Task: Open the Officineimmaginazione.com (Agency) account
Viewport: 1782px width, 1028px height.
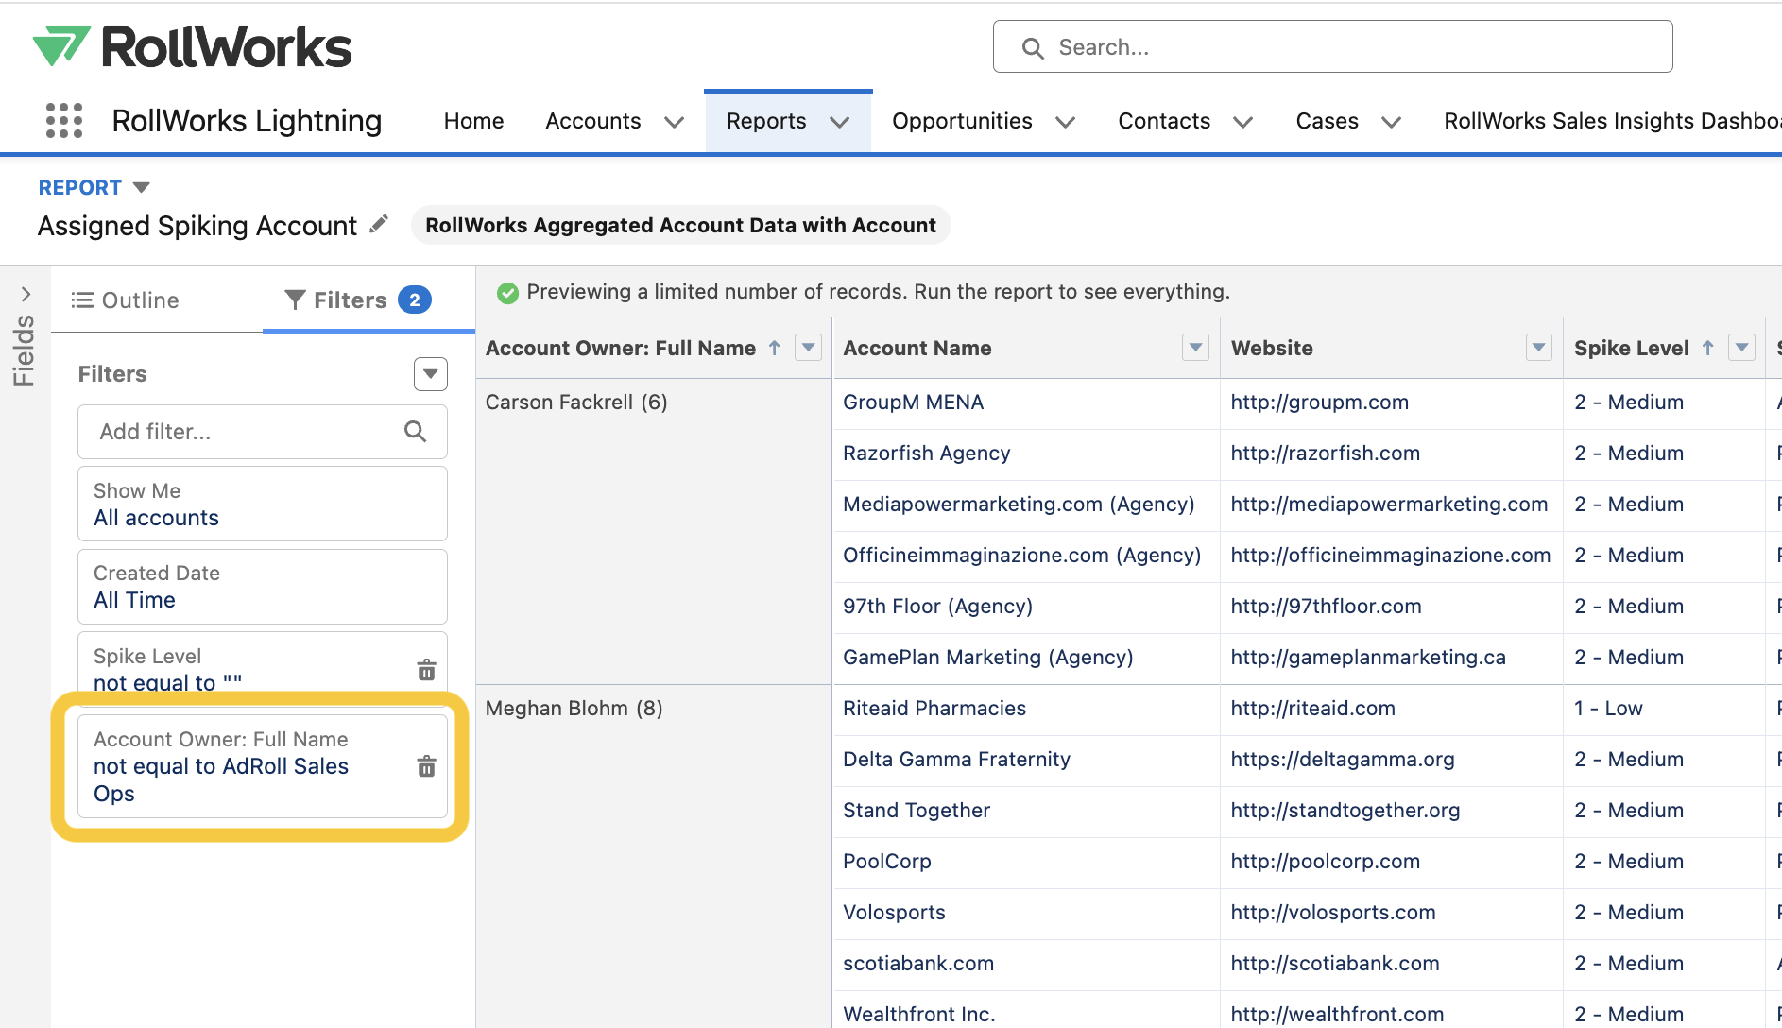Action: (1021, 556)
